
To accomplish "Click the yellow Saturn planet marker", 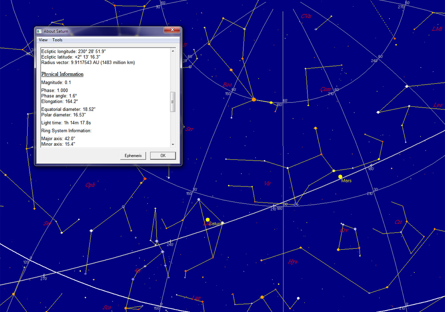I will pyautogui.click(x=207, y=219).
